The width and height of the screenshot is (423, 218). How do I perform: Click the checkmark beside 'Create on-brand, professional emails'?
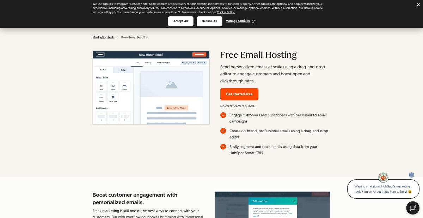(223, 131)
